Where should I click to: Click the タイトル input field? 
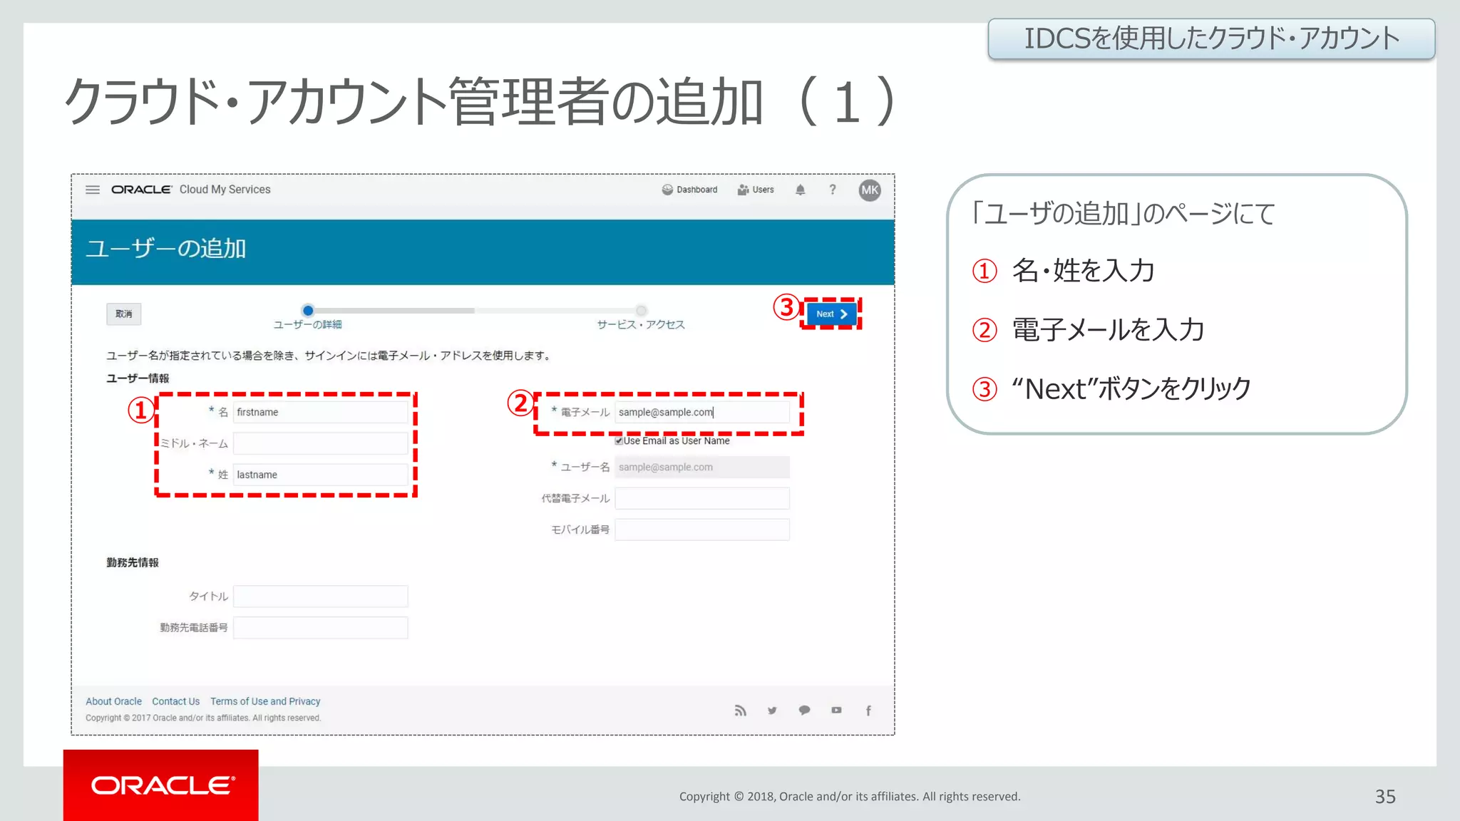pos(321,597)
